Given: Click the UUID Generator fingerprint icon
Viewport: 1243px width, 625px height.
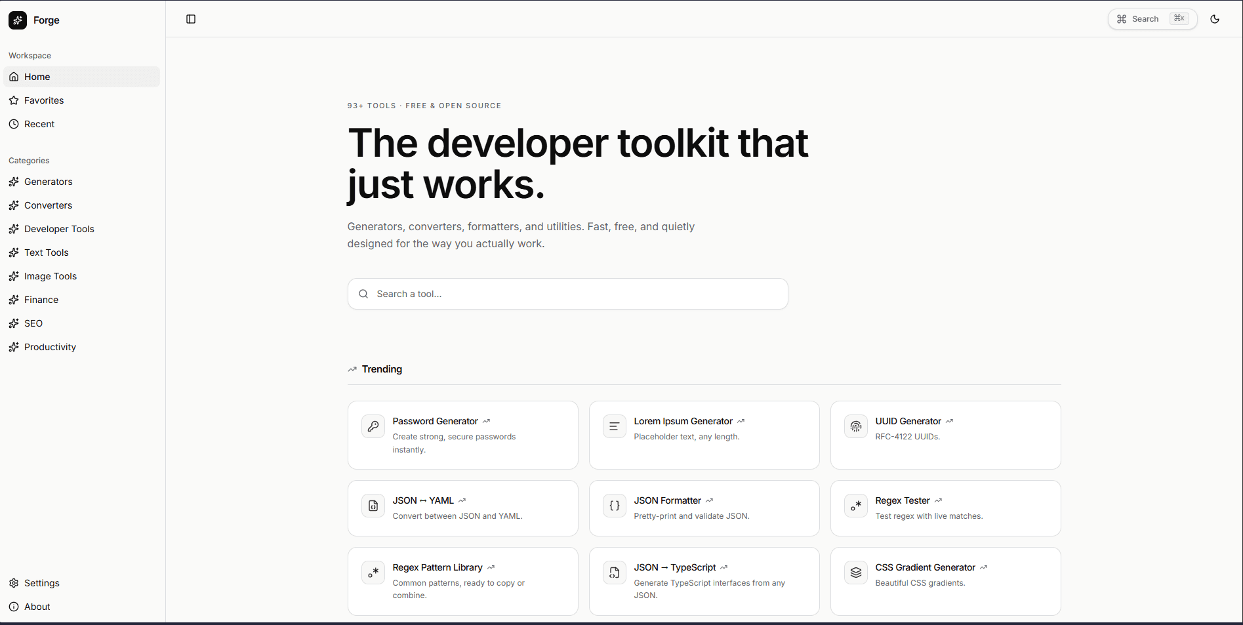Looking at the screenshot, I should point(856,426).
